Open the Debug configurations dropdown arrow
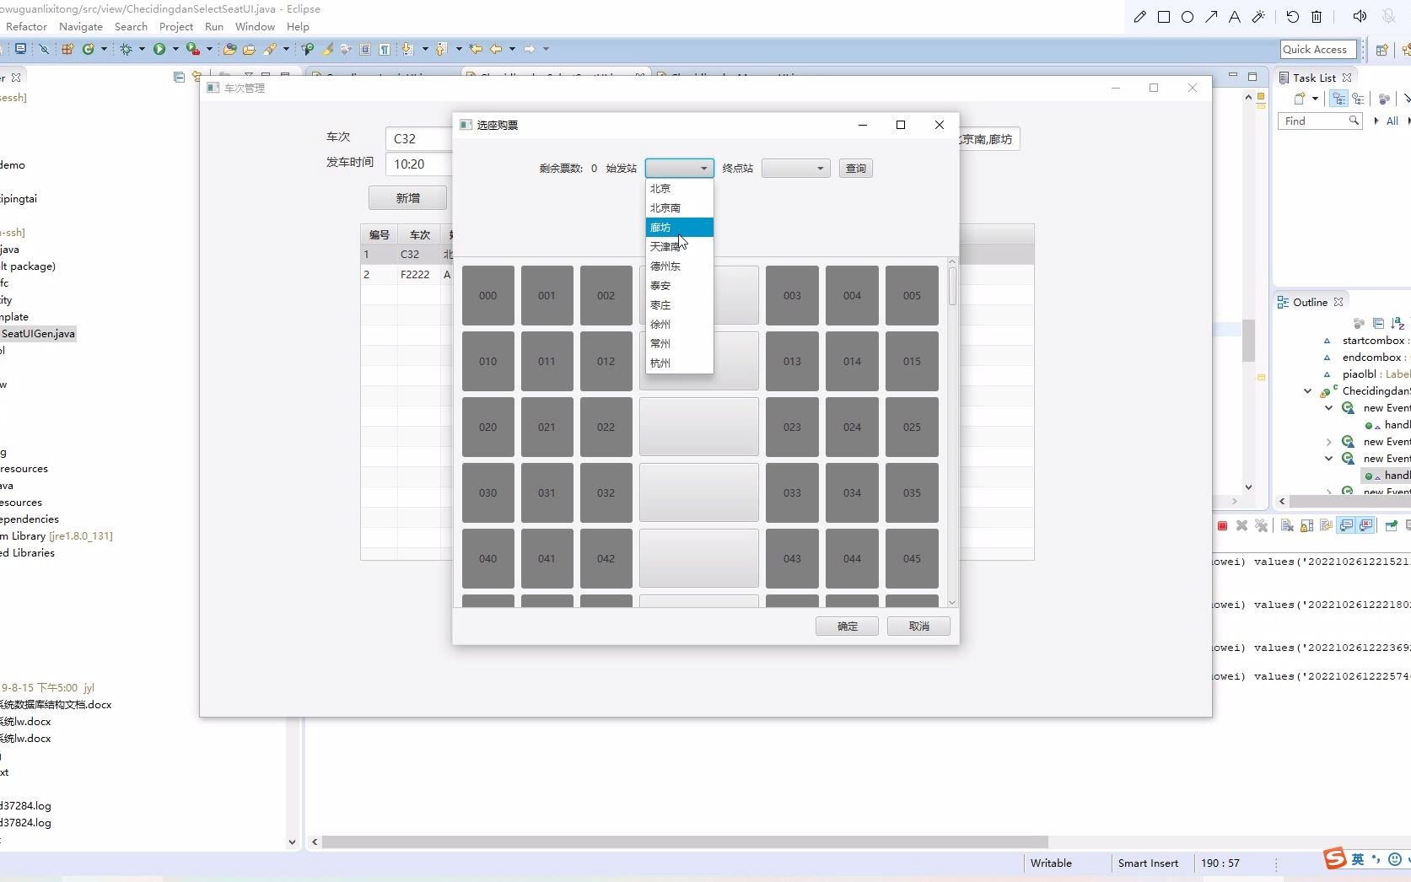Viewport: 1411px width, 882px height. point(142,49)
